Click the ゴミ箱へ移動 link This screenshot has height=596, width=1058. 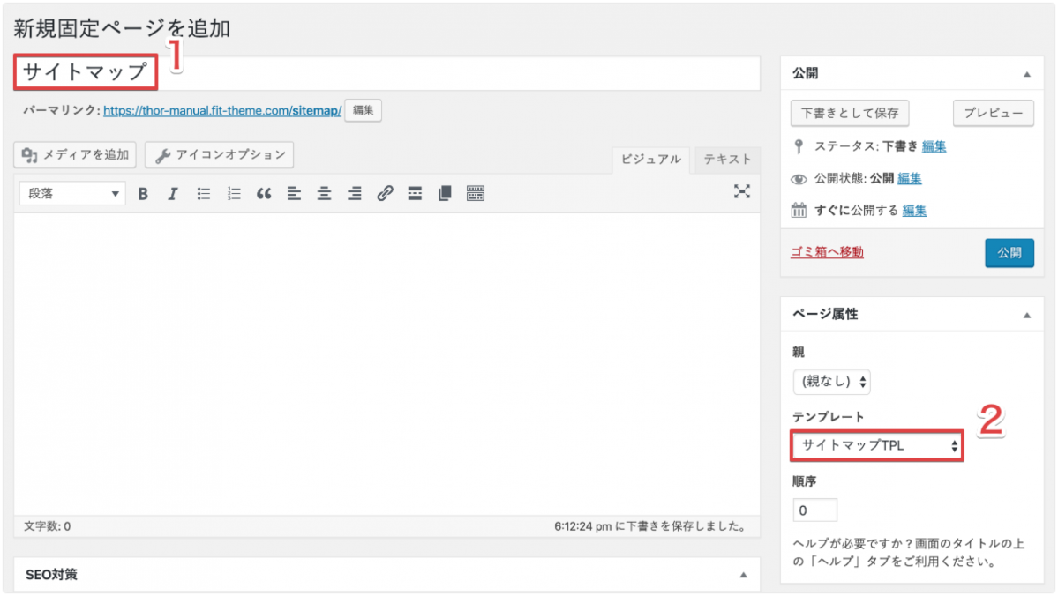pos(827,252)
